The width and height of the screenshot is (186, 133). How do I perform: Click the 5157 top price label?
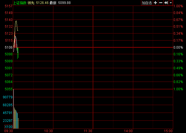(9, 6)
